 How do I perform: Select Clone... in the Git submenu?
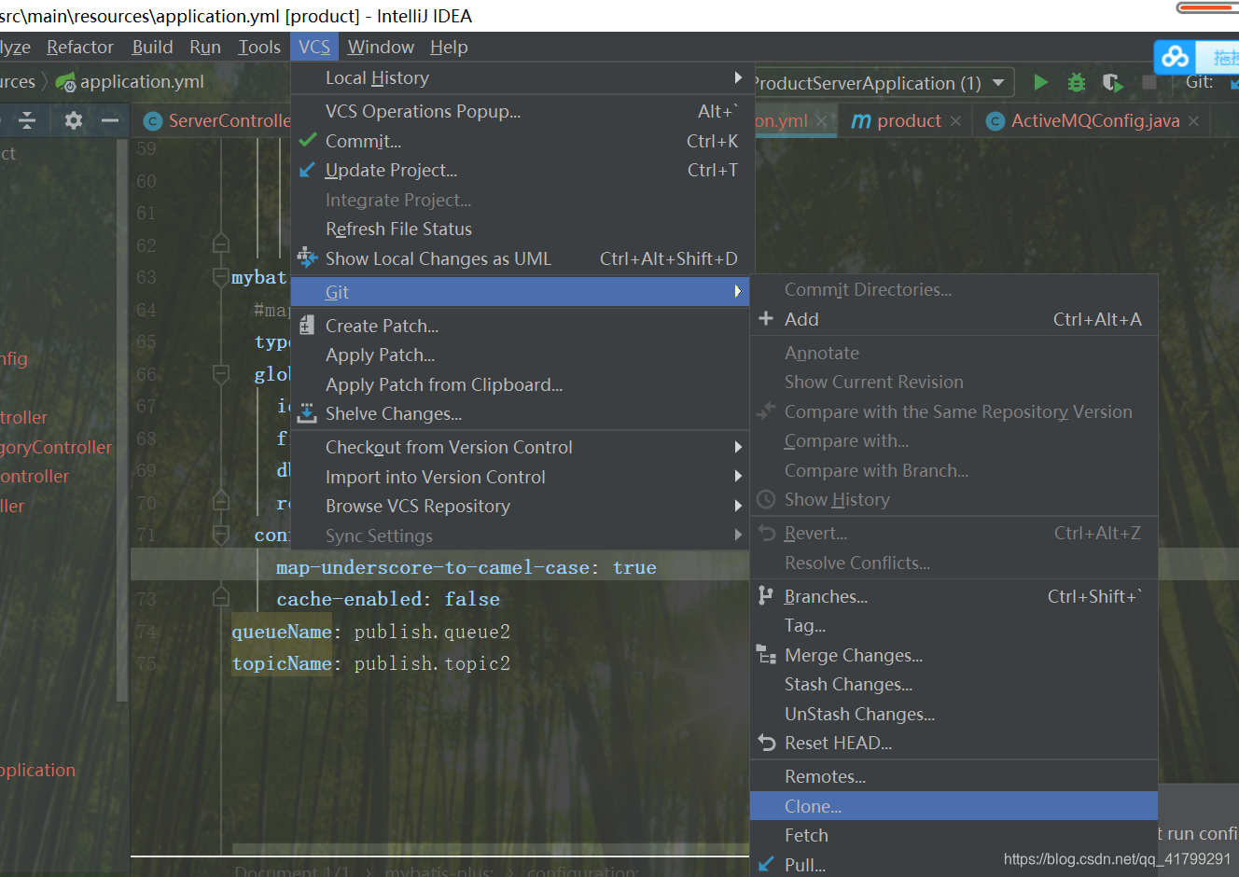tap(954, 806)
